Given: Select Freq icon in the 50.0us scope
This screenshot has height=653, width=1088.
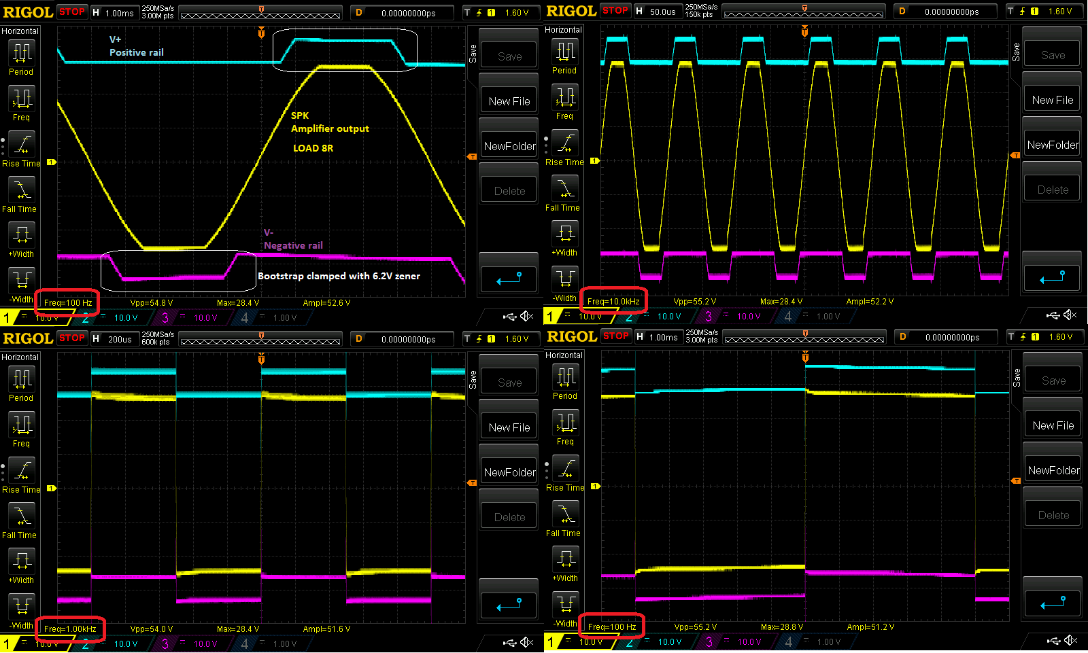Looking at the screenshot, I should (x=565, y=96).
